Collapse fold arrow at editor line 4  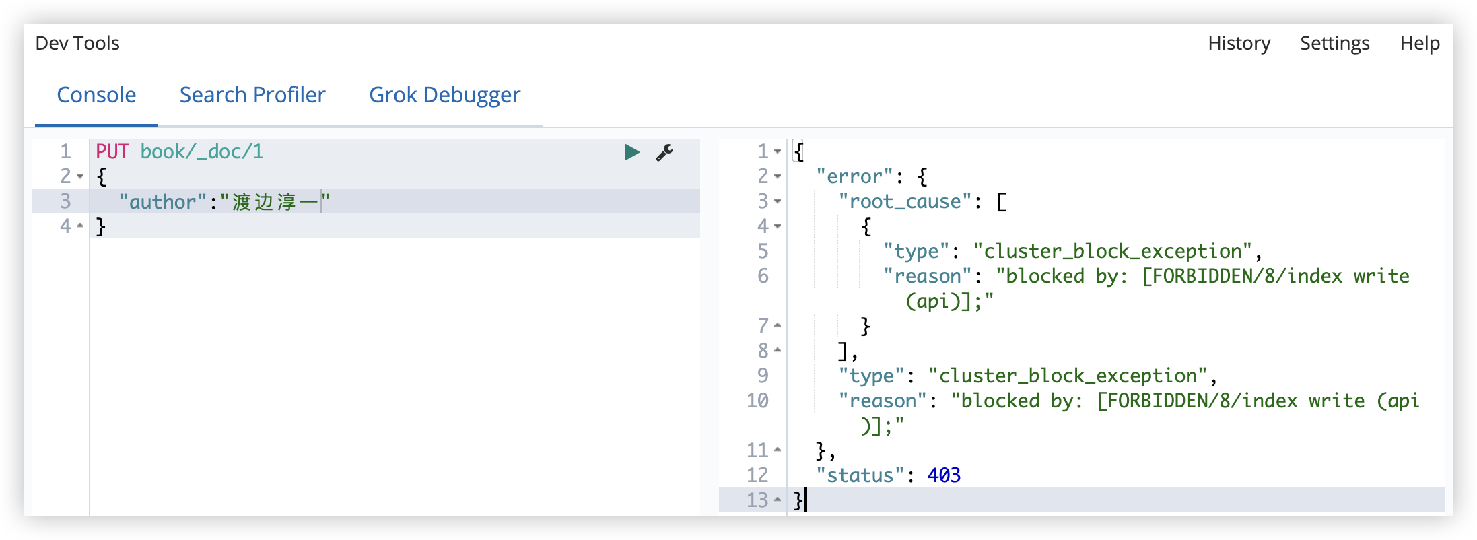coord(80,226)
